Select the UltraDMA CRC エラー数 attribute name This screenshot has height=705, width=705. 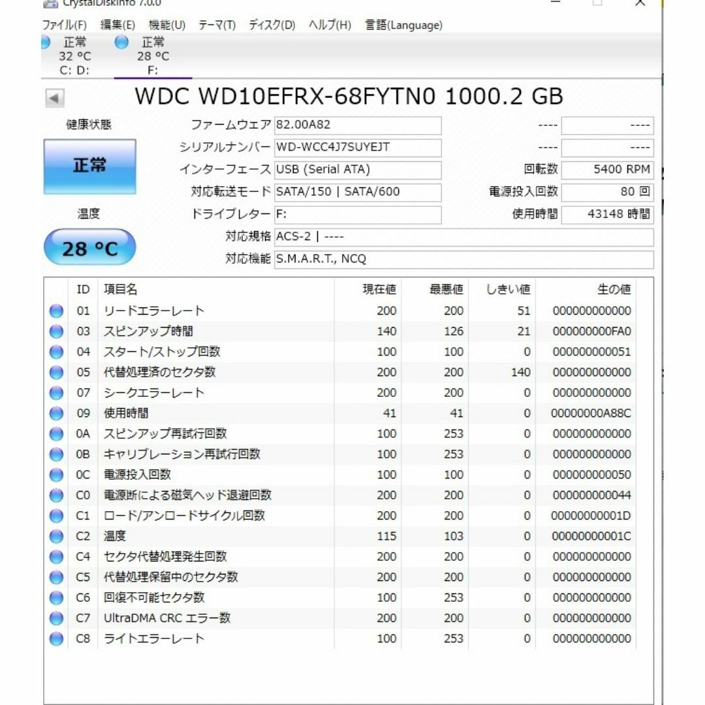(x=167, y=618)
